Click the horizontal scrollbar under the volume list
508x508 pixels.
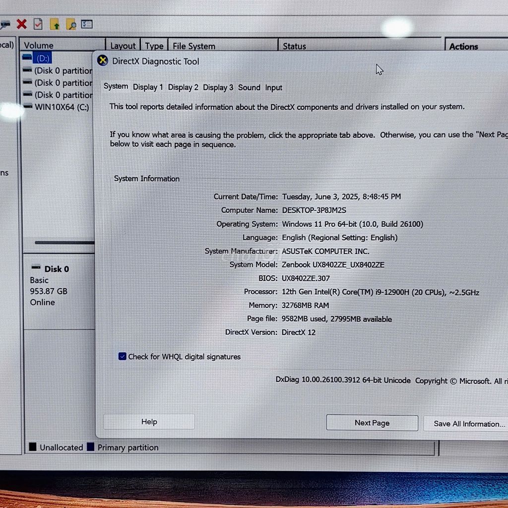[64, 242]
